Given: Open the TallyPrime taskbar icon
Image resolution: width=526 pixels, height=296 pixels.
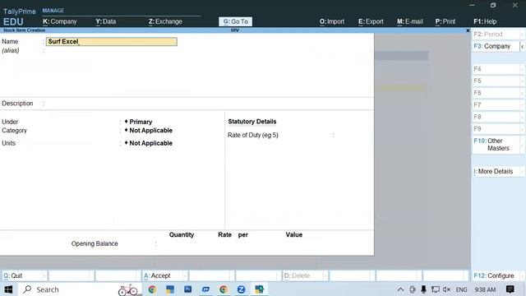Looking at the screenshot, I should 259,289.
